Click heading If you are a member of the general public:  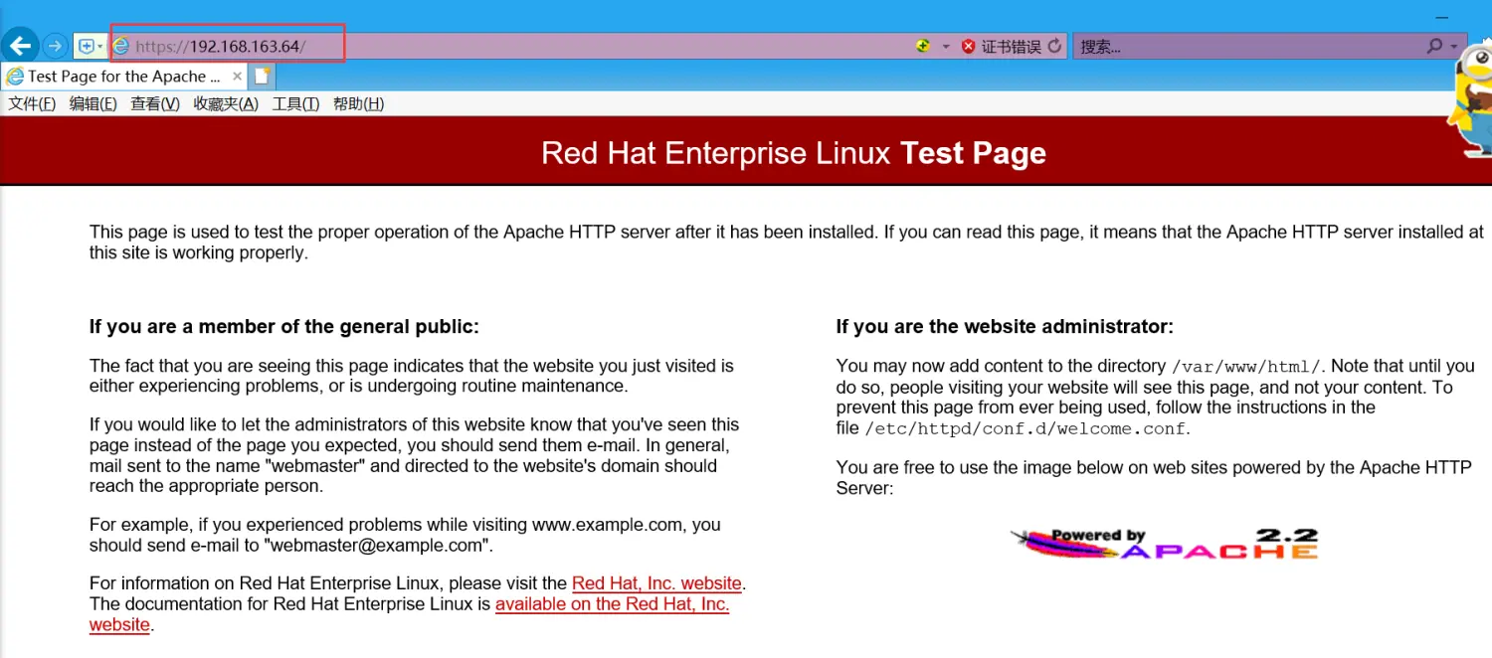(x=284, y=326)
